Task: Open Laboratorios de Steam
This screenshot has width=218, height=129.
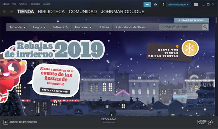Action: click(x=131, y=27)
